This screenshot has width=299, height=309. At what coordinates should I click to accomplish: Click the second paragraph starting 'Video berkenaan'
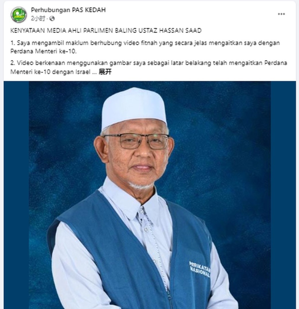tap(149, 67)
